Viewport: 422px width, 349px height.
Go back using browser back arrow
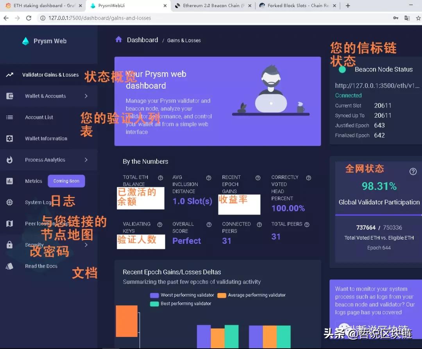(6, 18)
